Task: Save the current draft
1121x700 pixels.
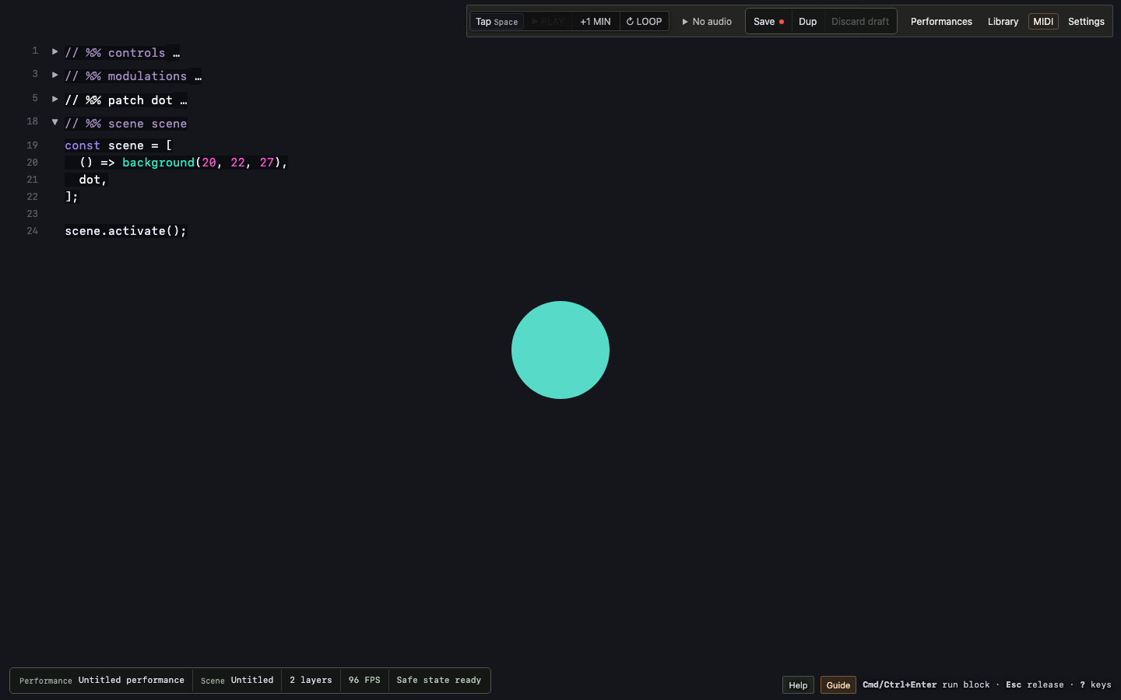Action: (768, 22)
